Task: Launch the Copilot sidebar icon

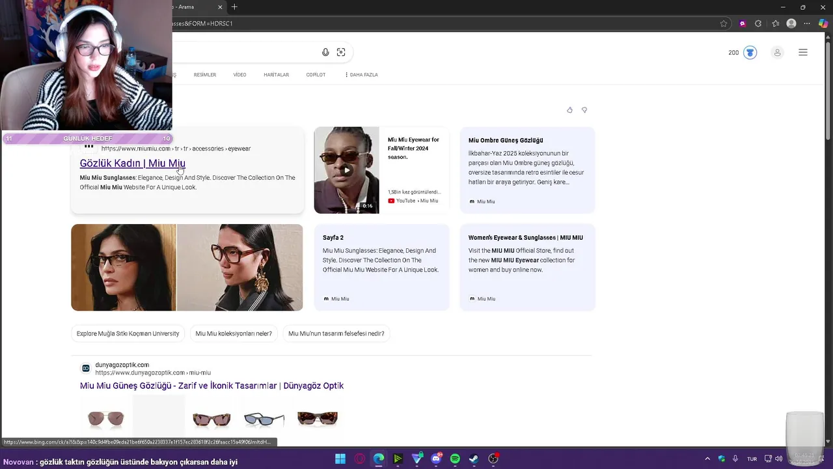Action: (x=823, y=23)
